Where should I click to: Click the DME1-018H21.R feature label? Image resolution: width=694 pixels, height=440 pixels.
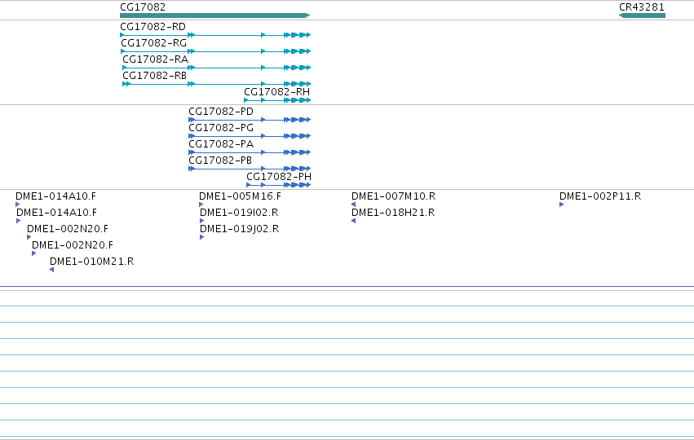393,213
